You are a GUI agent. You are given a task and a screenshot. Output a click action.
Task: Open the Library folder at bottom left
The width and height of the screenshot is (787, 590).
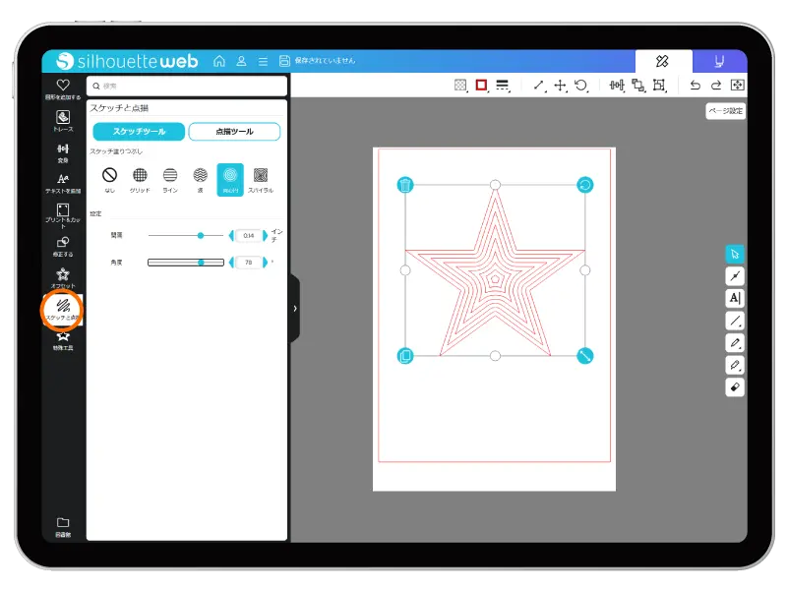pyautogui.click(x=63, y=525)
